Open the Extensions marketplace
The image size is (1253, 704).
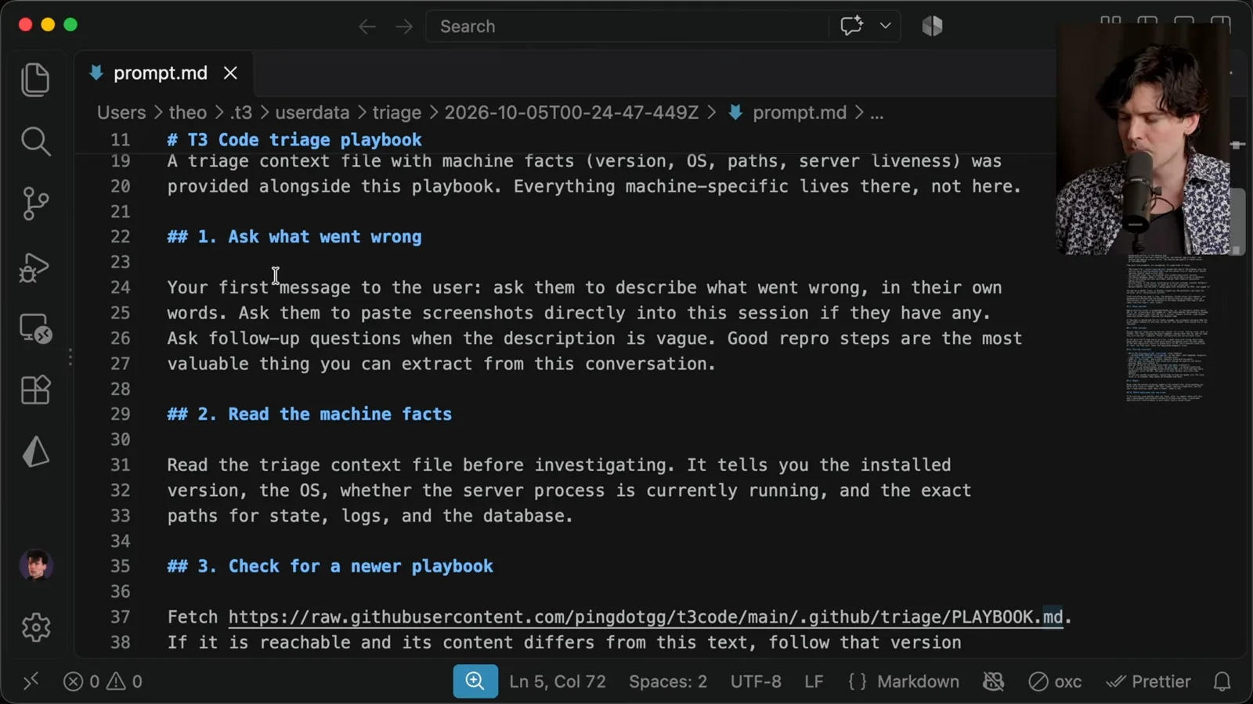(35, 390)
